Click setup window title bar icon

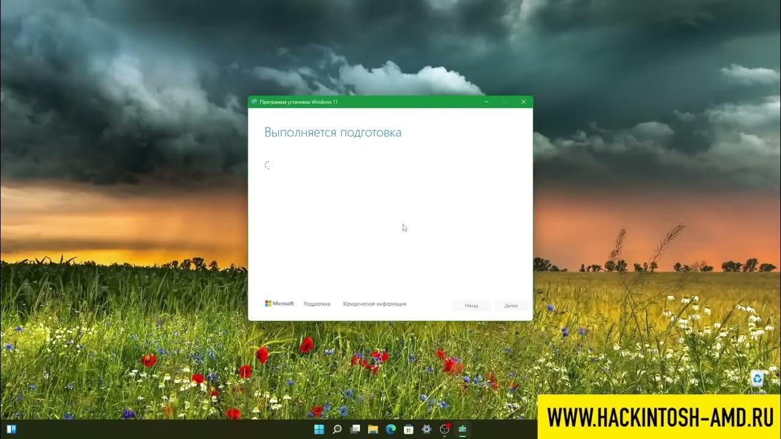point(254,102)
